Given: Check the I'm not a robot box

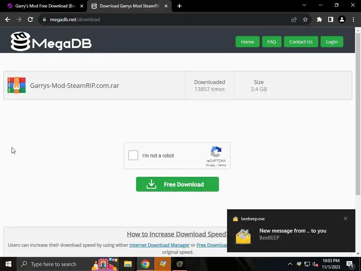Looking at the screenshot, I should click(133, 155).
